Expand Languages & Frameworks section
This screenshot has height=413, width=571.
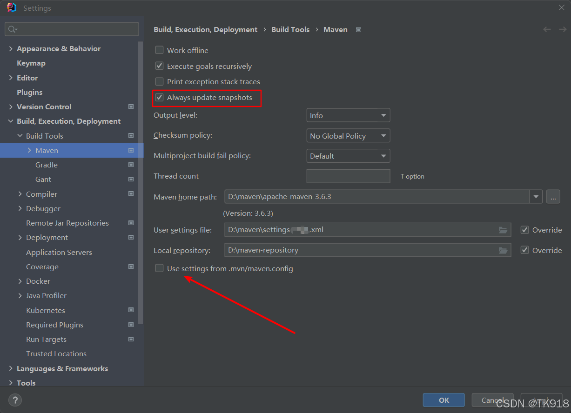pyautogui.click(x=11, y=368)
